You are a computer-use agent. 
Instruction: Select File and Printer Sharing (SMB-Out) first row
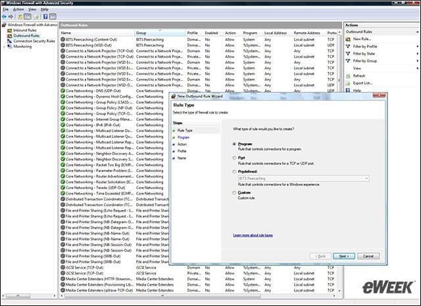(114, 256)
